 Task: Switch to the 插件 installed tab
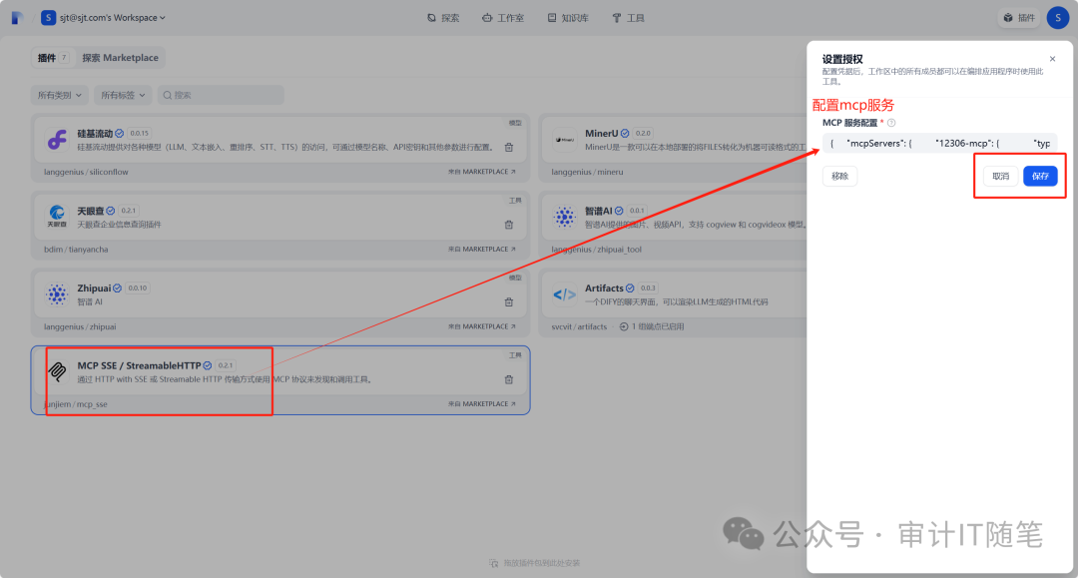[x=52, y=58]
